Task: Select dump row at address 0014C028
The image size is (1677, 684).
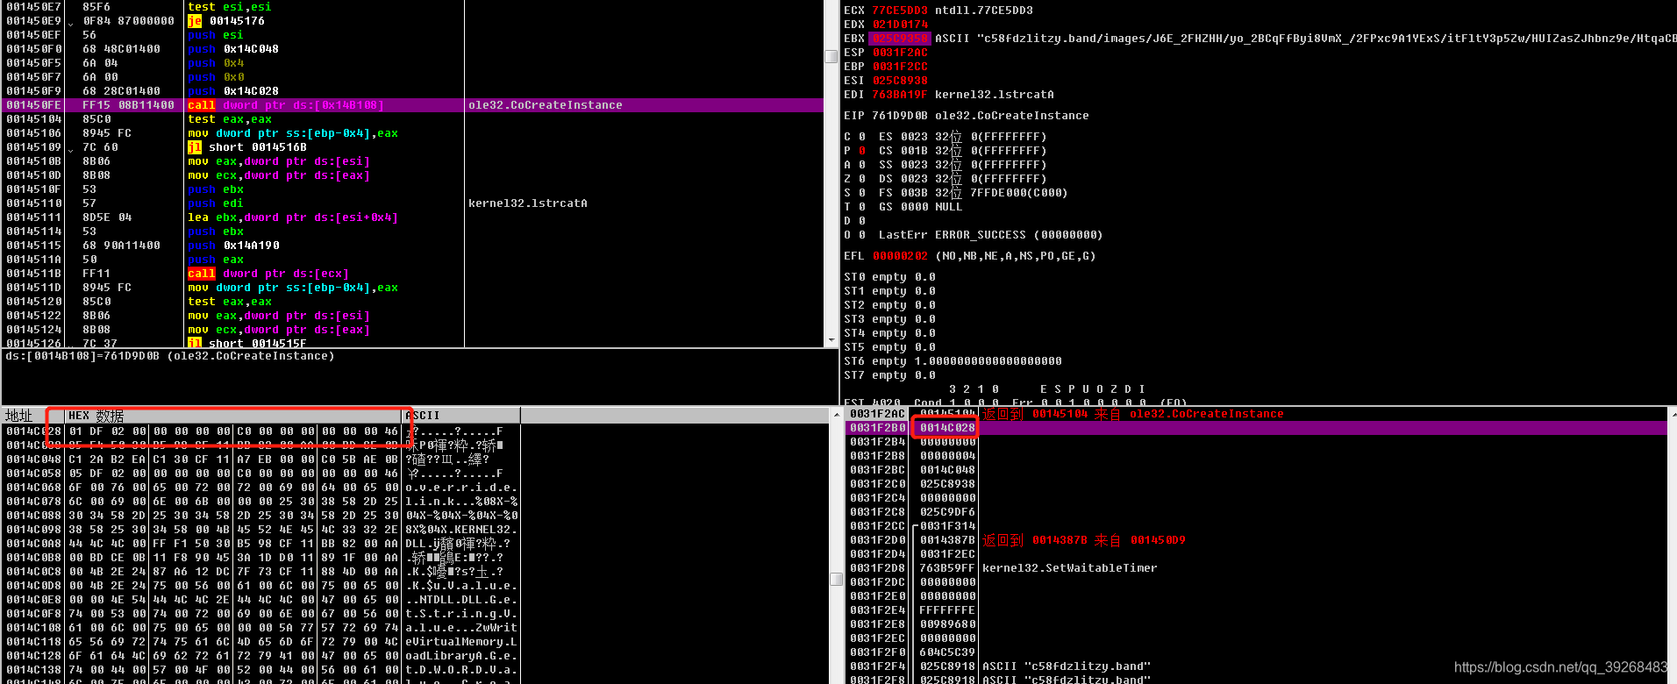Action: pyautogui.click(x=261, y=431)
